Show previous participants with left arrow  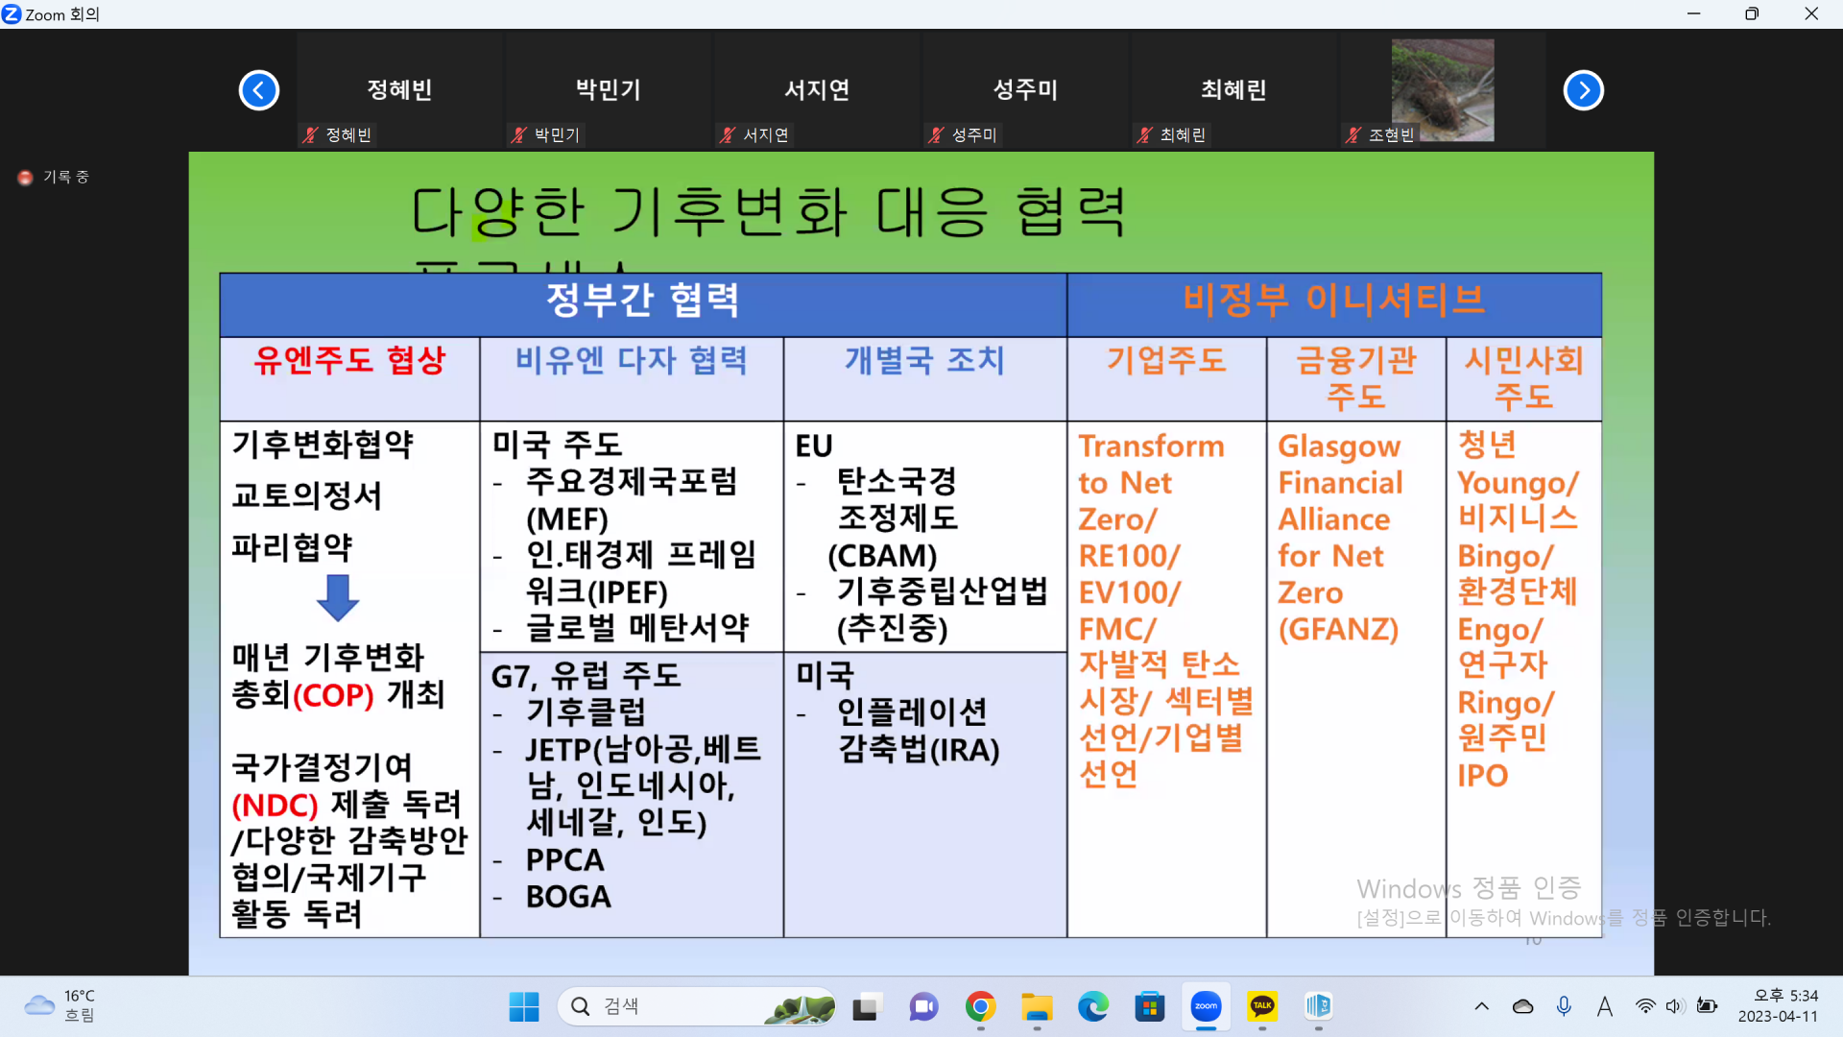click(259, 90)
